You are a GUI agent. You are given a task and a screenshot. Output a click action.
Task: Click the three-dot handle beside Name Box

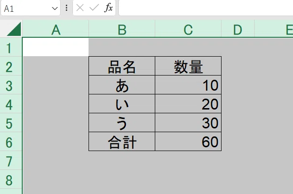click(67, 8)
